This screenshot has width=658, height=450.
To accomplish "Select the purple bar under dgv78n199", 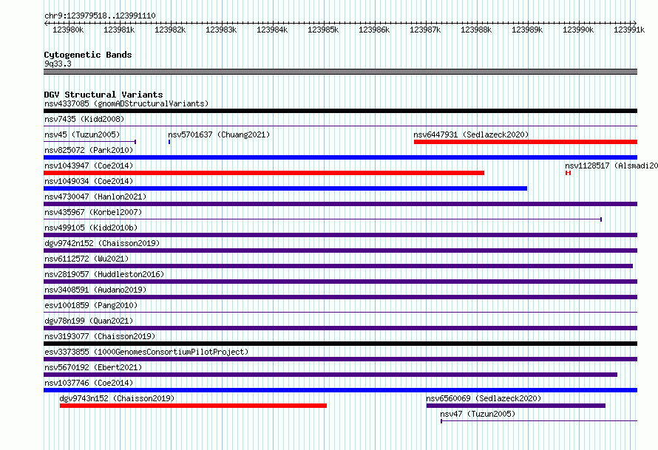I will tap(340, 328).
